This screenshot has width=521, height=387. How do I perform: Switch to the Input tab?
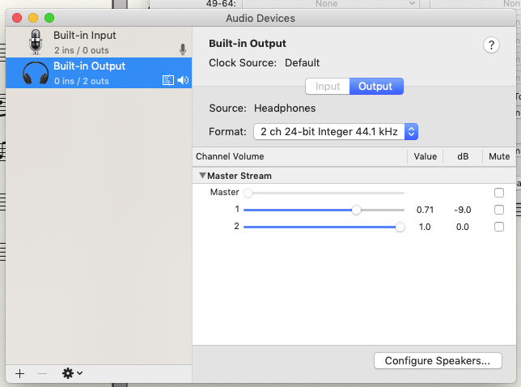(328, 87)
